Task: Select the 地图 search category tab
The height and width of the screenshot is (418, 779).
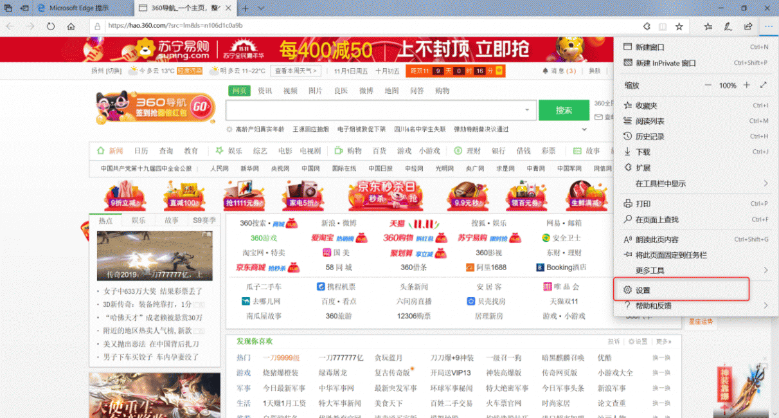Action: click(391, 91)
